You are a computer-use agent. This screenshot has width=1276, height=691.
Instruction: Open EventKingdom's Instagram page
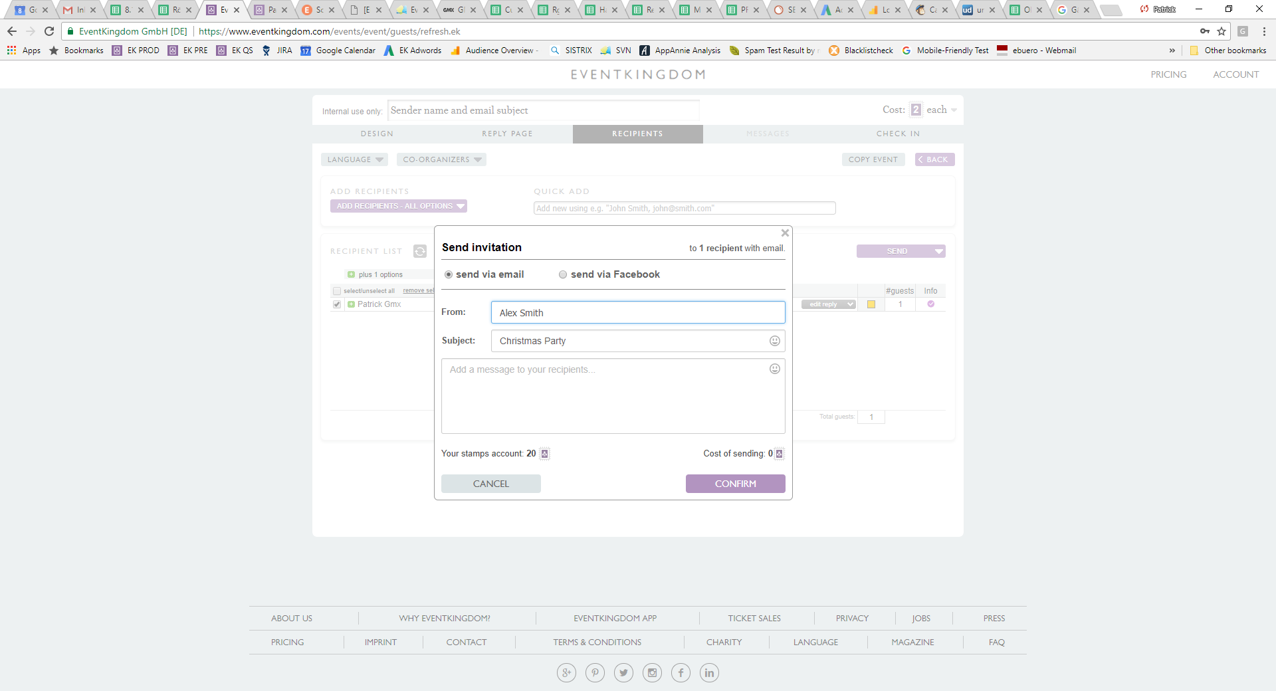(x=652, y=673)
